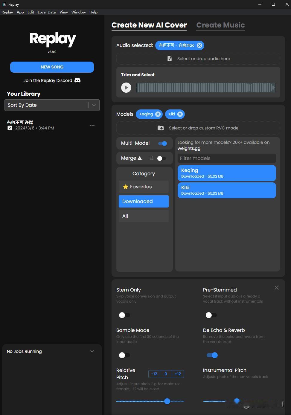291x415 pixels.
Task: Click Join the Replay Discord link
Action: point(48,80)
